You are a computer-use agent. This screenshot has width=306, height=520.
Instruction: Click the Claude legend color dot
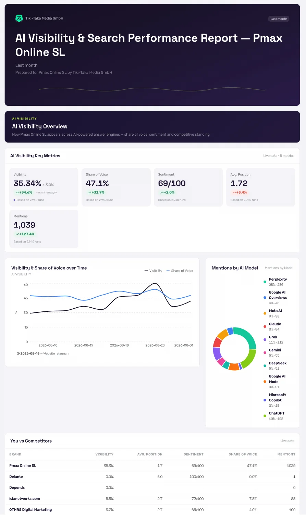[265, 326]
